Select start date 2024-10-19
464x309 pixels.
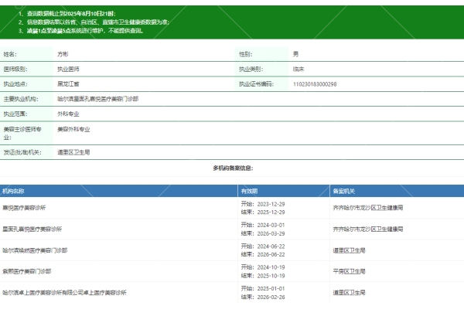click(271, 267)
